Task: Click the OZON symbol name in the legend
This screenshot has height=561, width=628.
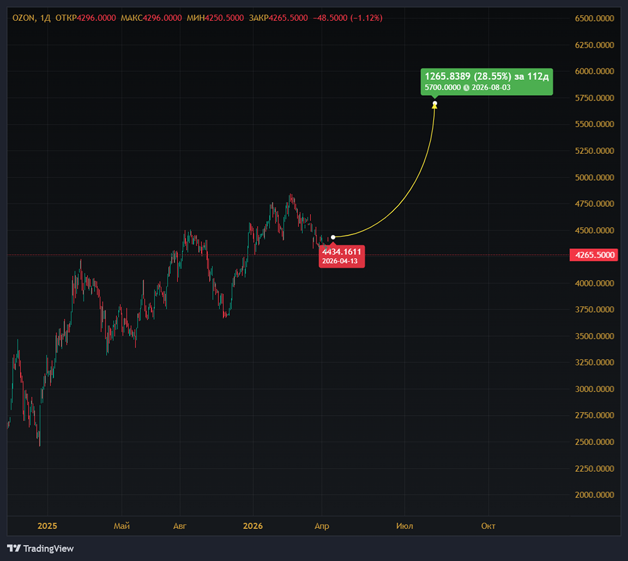Action: 23,18
